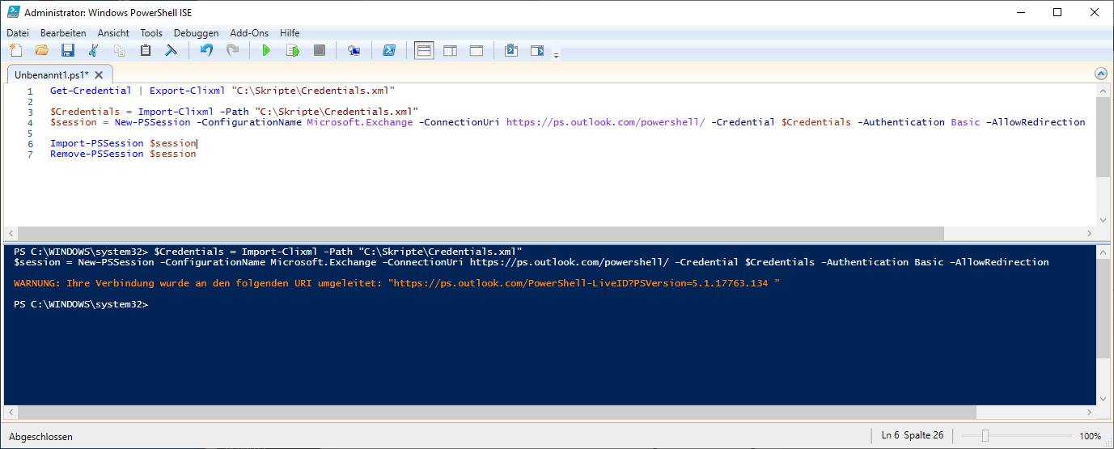Toggle maximized script pane layout

click(477, 50)
